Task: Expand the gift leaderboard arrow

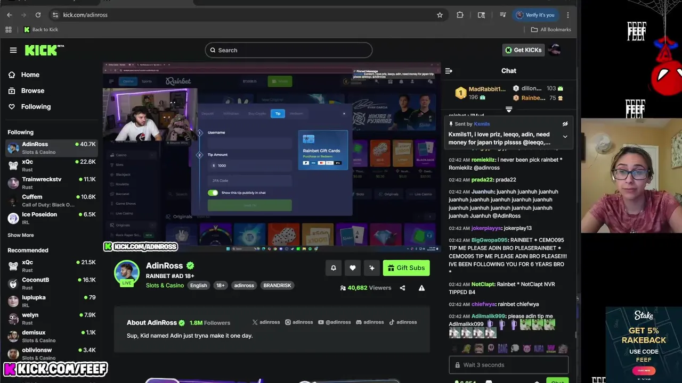Action: [x=509, y=110]
